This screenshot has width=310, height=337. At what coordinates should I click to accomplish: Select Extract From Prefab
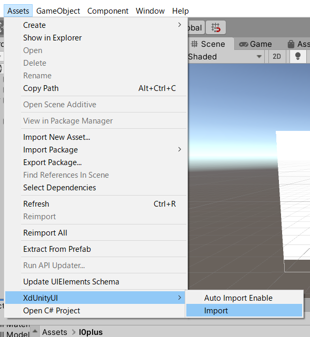click(95, 249)
